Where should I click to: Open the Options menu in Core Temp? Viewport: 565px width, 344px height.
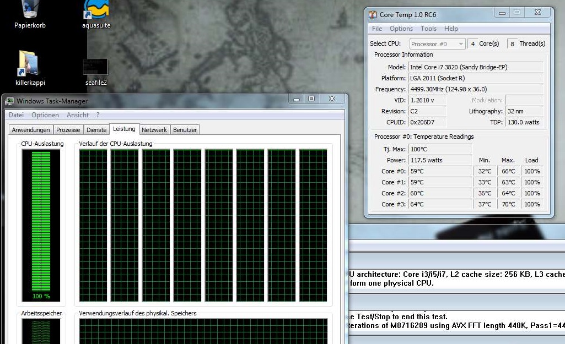(x=401, y=29)
